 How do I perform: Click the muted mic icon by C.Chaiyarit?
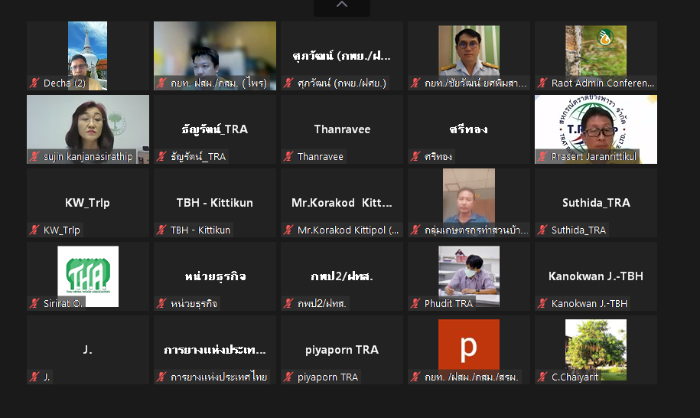click(x=542, y=377)
